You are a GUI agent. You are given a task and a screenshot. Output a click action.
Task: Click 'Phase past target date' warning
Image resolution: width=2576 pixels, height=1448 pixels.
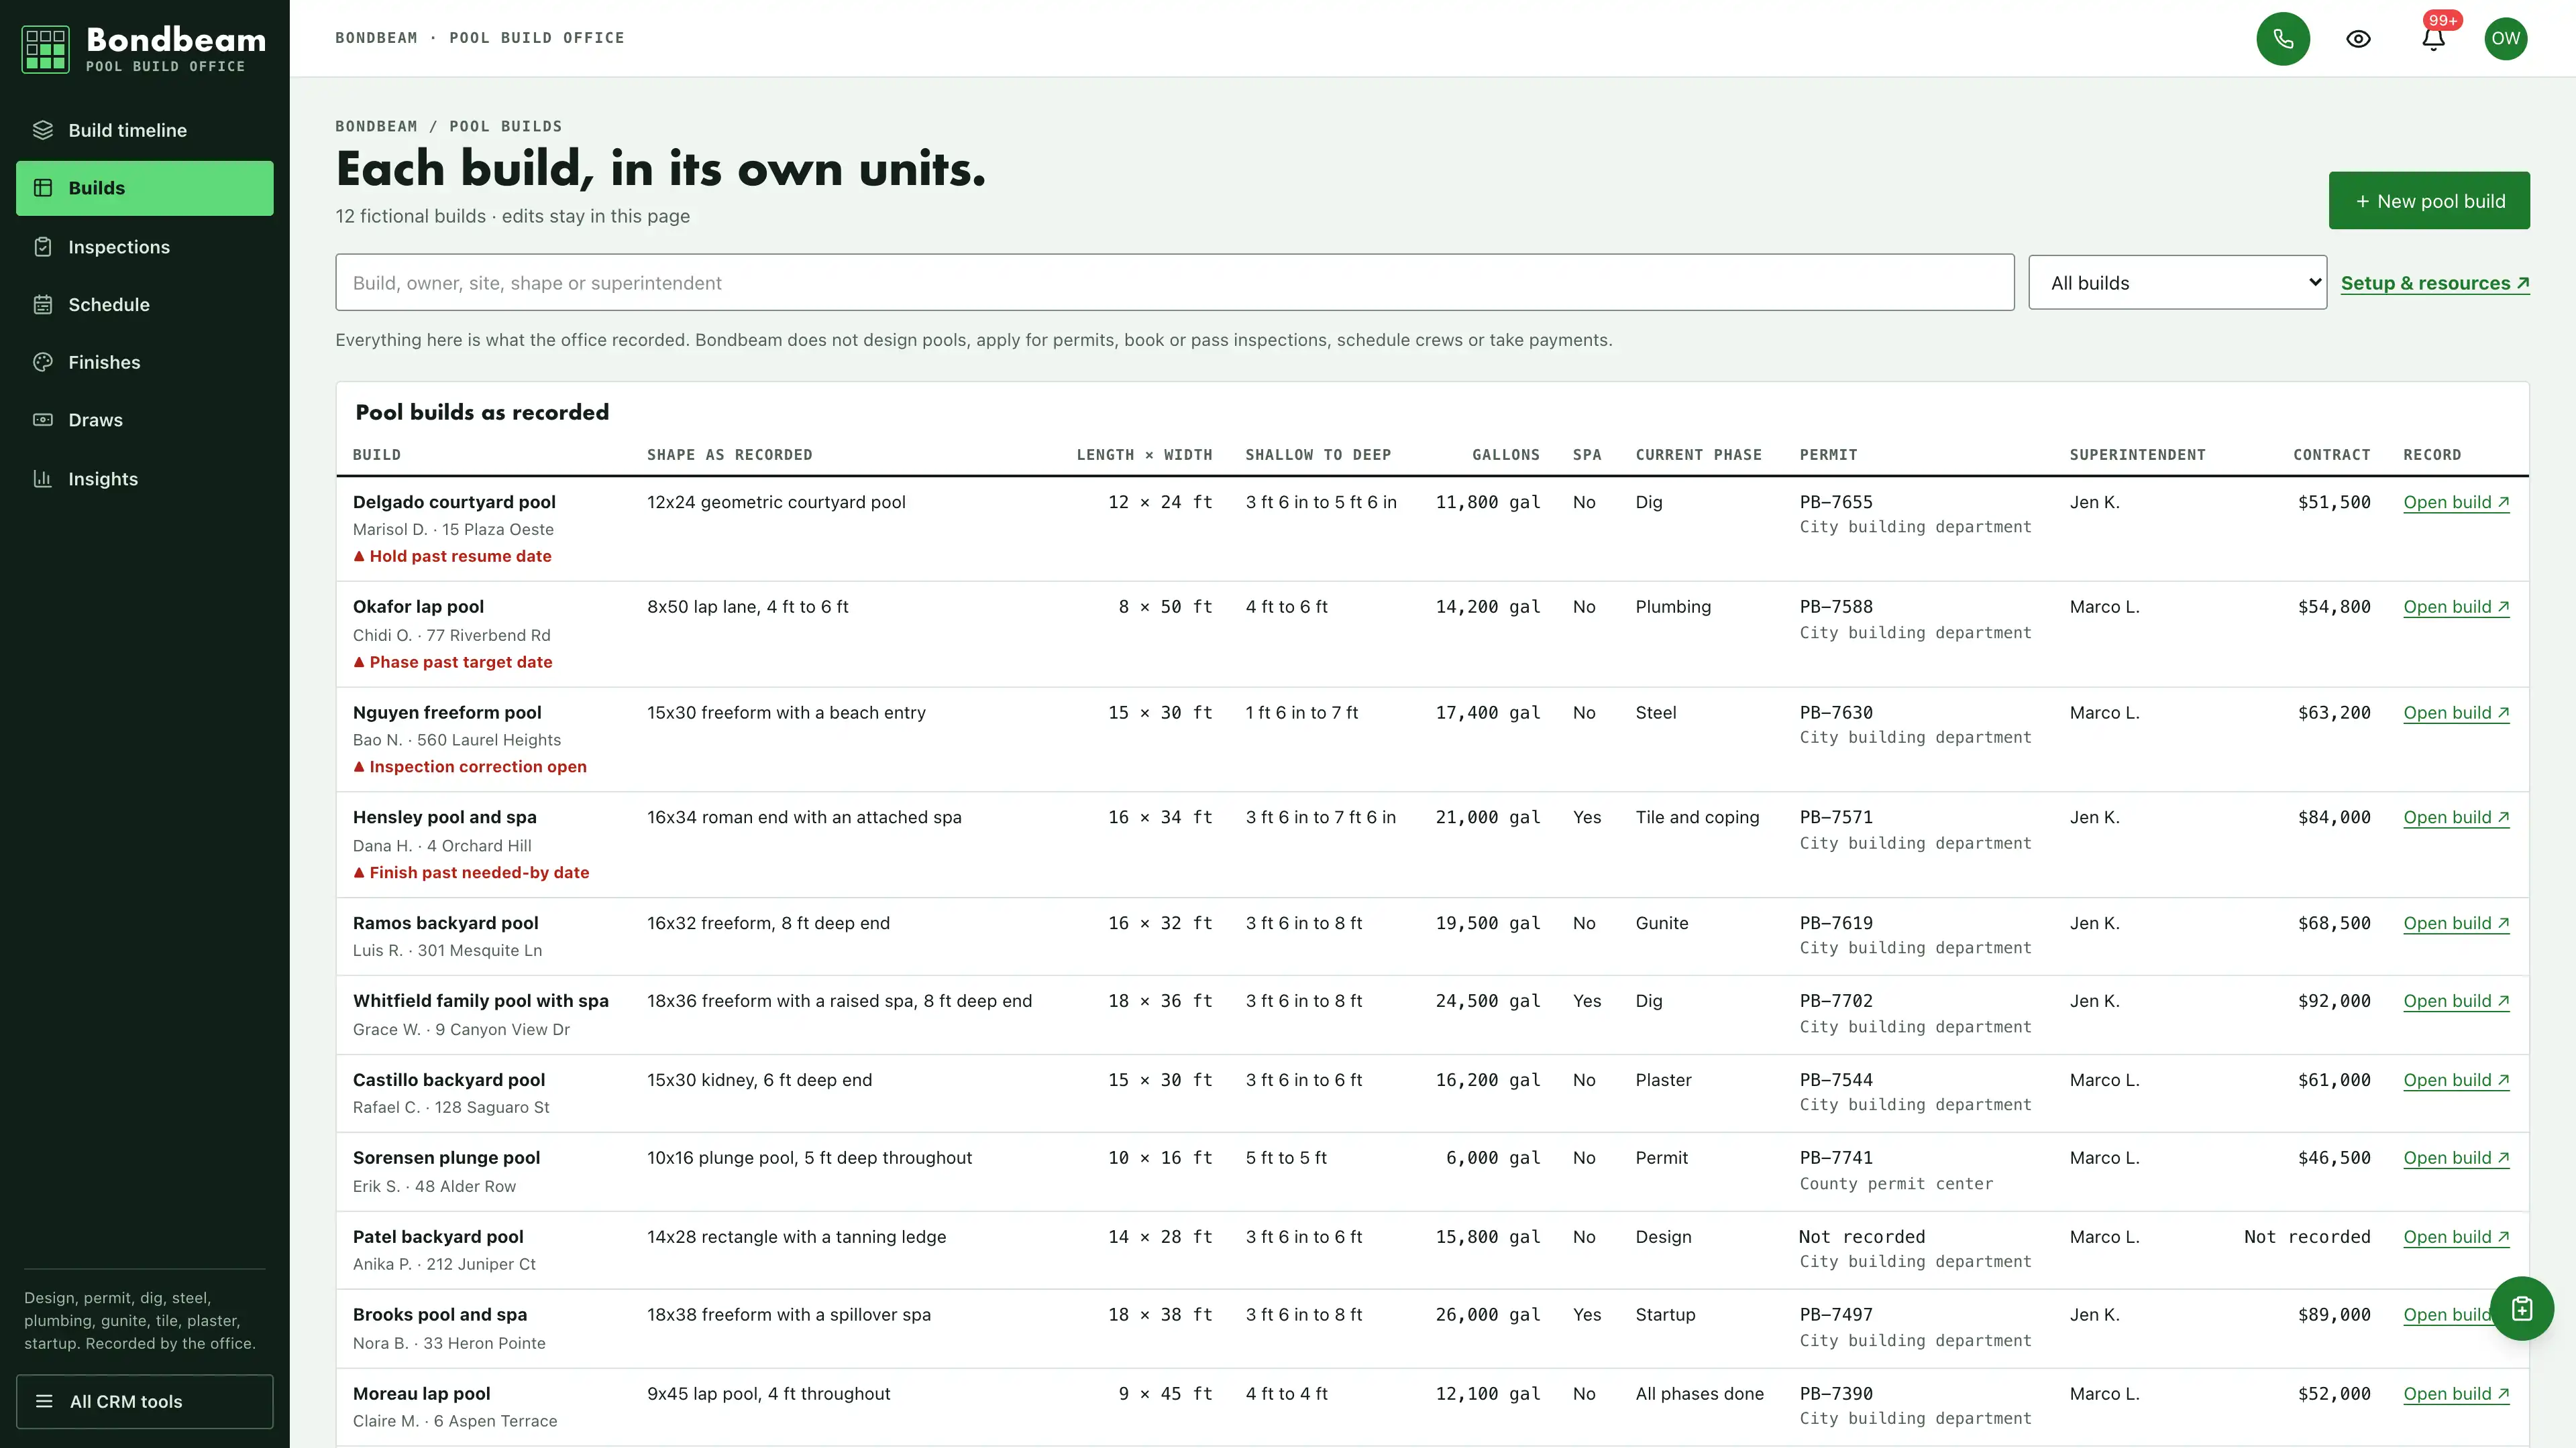452,662
